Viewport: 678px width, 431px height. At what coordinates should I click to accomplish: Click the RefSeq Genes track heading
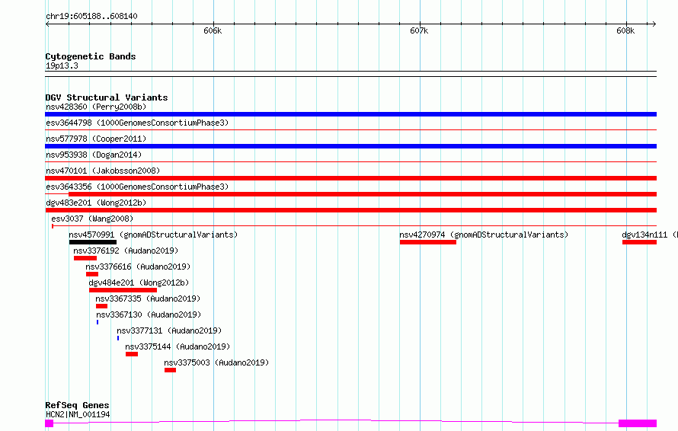pos(77,405)
